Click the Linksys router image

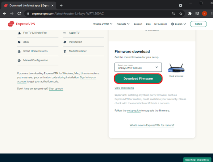click(x=176, y=68)
